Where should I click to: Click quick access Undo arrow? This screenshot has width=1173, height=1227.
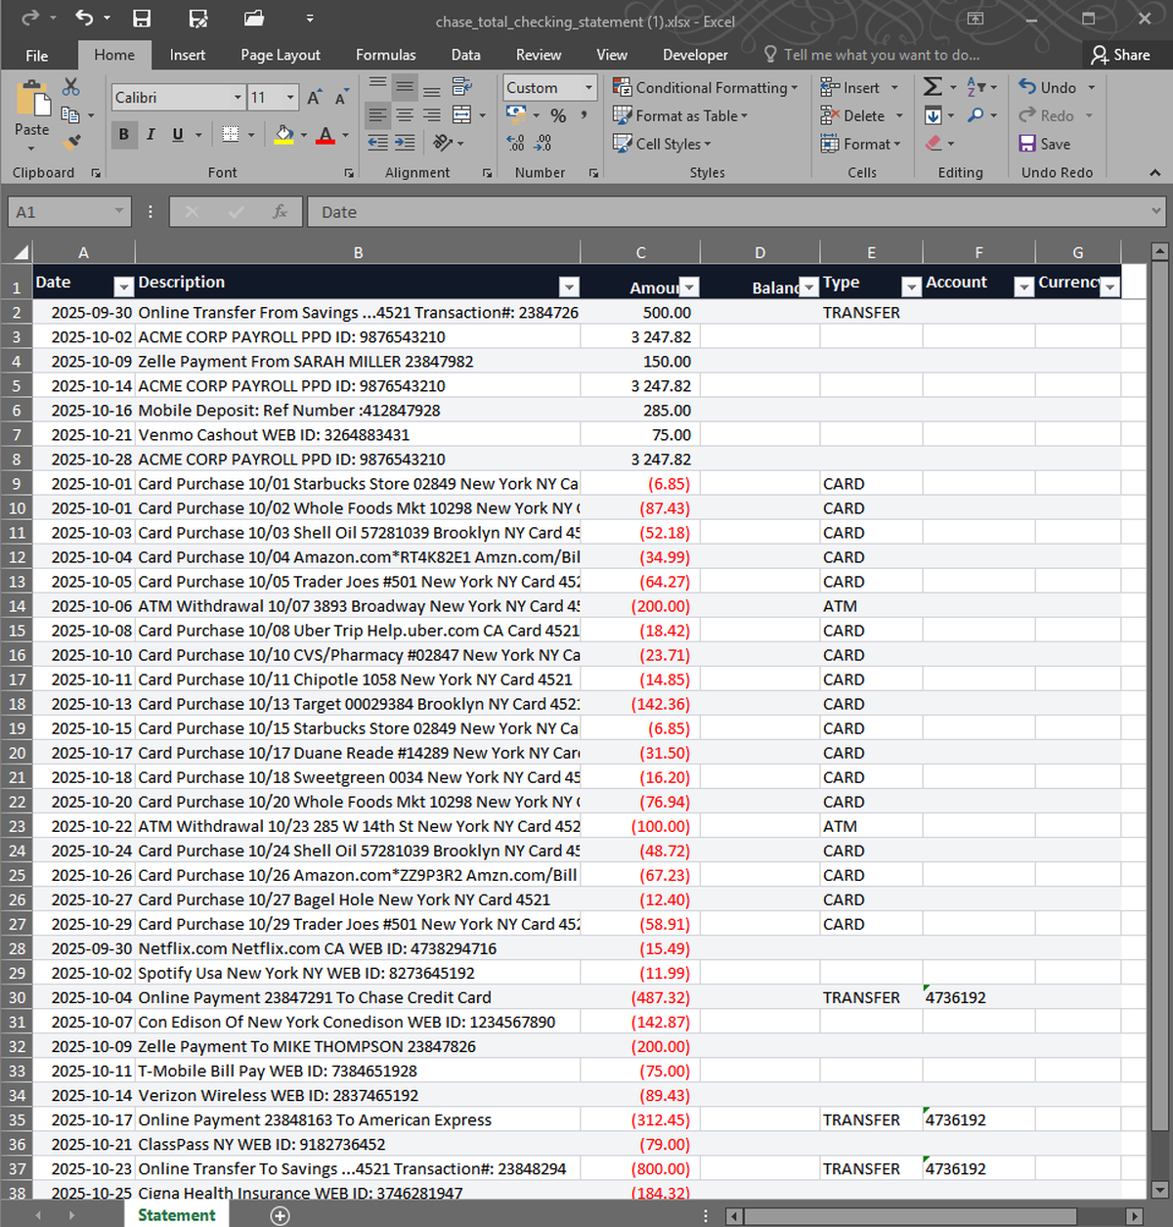pos(84,18)
